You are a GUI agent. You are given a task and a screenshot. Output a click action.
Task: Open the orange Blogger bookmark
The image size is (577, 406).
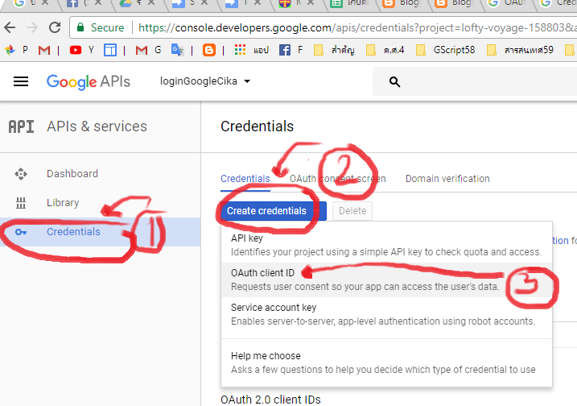(209, 50)
